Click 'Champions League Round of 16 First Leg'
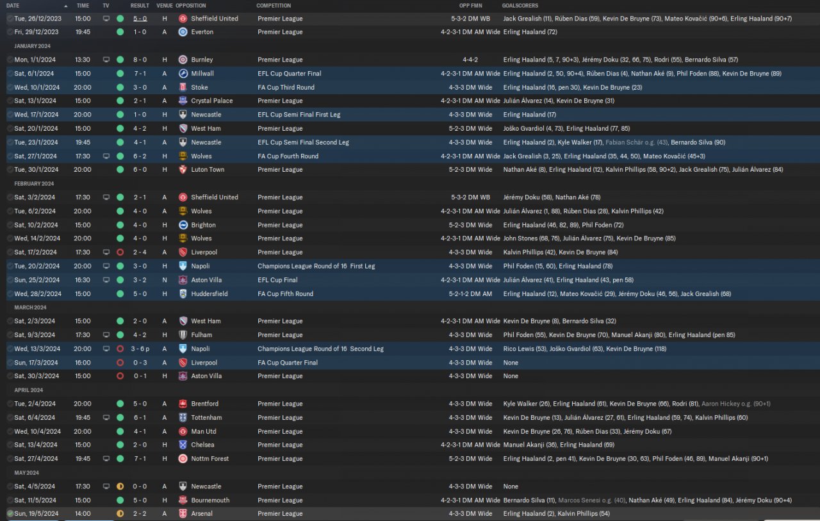 316,266
